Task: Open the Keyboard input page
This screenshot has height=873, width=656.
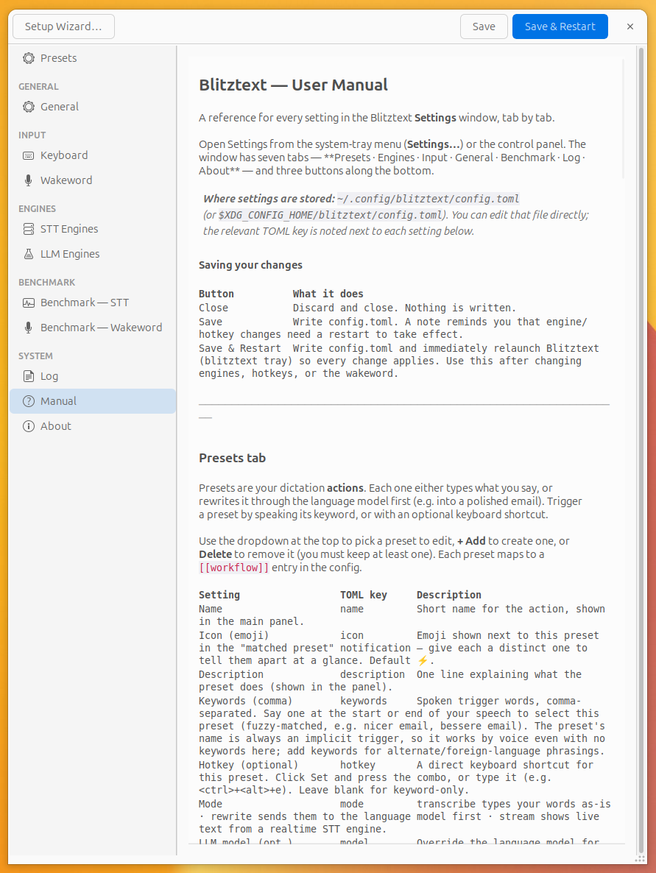Action: point(93,155)
